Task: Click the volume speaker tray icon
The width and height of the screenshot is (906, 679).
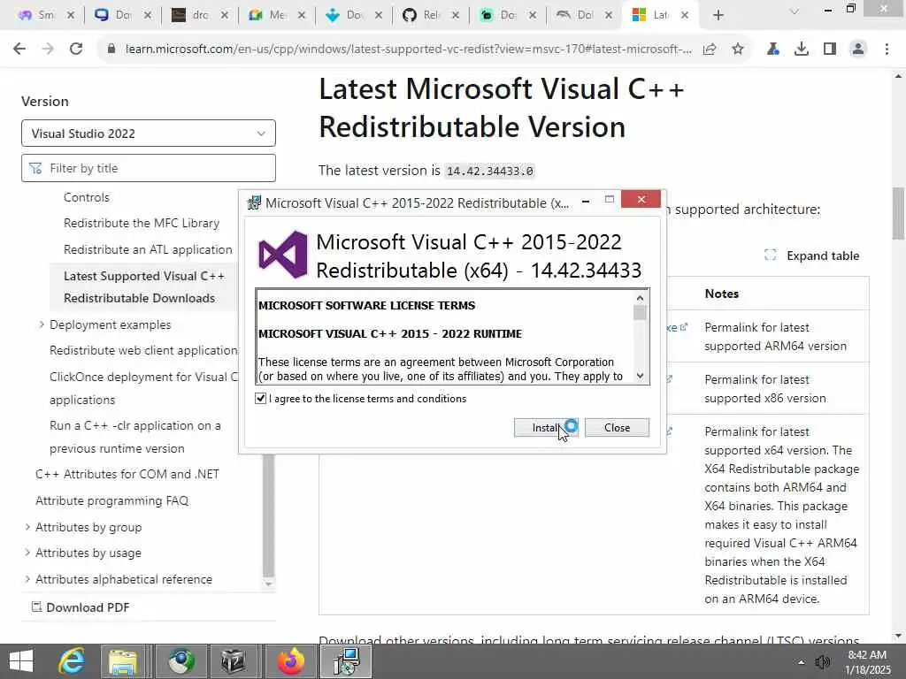Action: [822, 662]
